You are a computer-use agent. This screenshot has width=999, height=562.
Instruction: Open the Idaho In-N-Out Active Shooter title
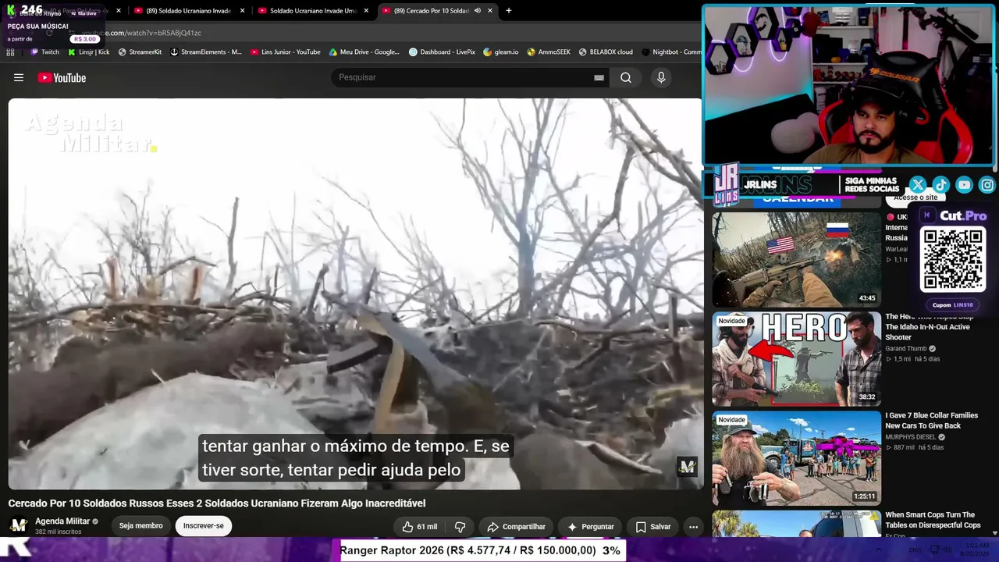pyautogui.click(x=930, y=327)
